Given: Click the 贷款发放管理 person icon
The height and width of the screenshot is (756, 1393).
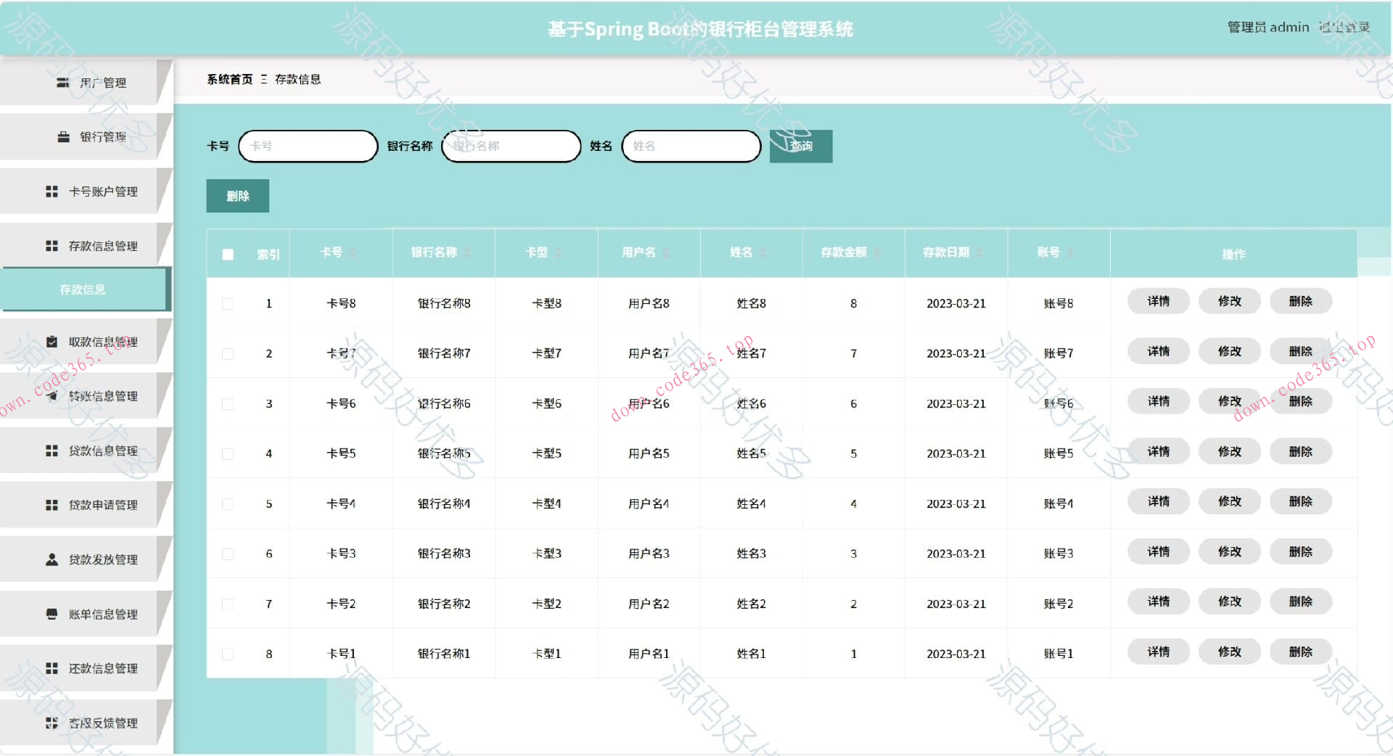Looking at the screenshot, I should tap(52, 559).
